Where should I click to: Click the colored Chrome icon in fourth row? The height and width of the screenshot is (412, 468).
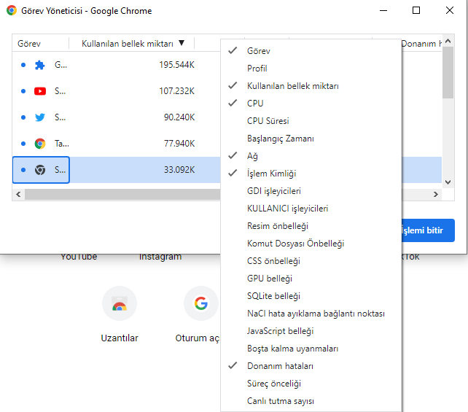click(x=40, y=144)
